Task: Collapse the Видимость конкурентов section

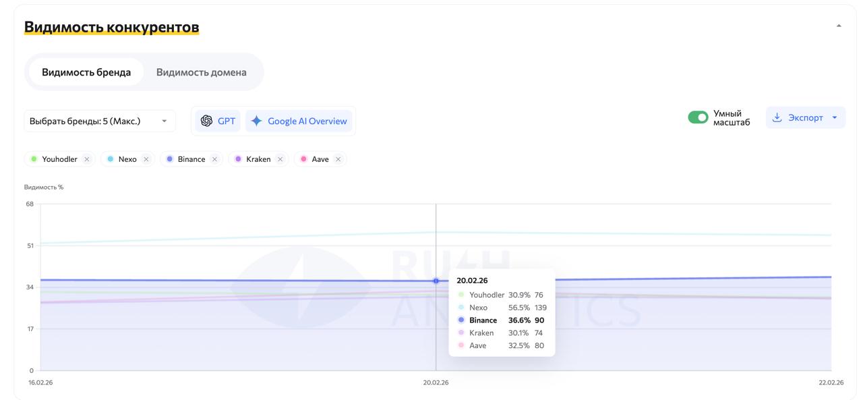Action: tap(839, 26)
